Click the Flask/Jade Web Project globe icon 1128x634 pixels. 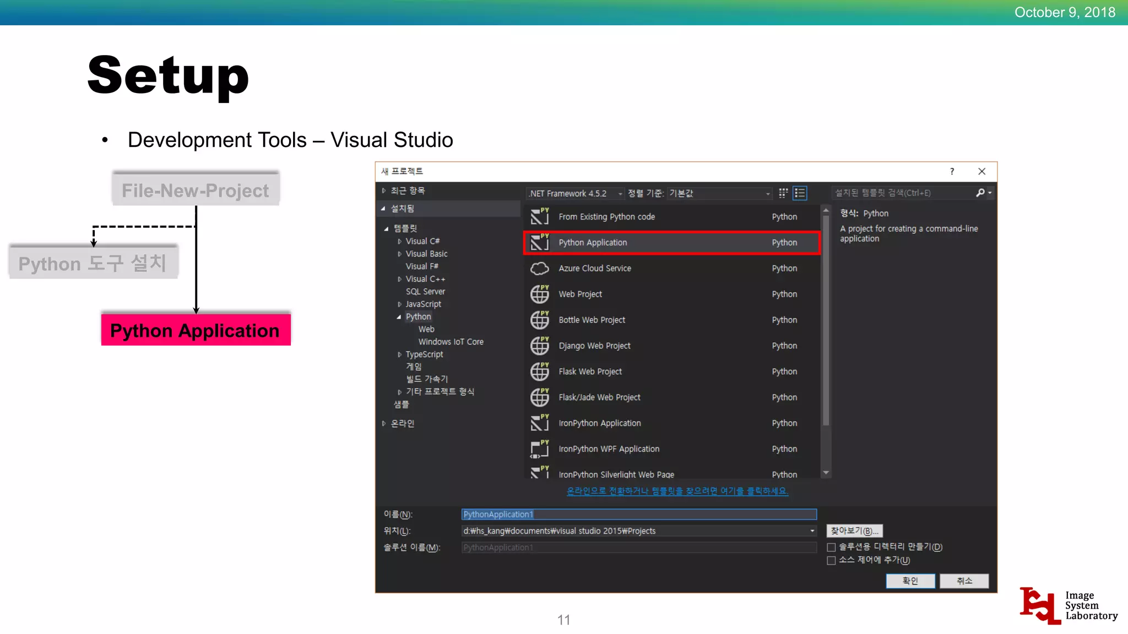tap(540, 397)
